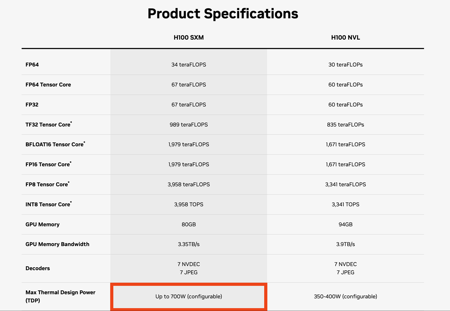Select the 989 teraFLOPS value

point(188,125)
